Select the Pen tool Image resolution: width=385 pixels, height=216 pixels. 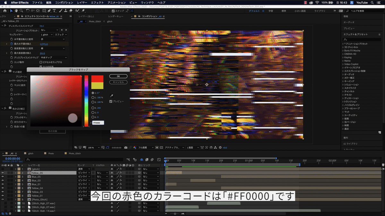49,11
